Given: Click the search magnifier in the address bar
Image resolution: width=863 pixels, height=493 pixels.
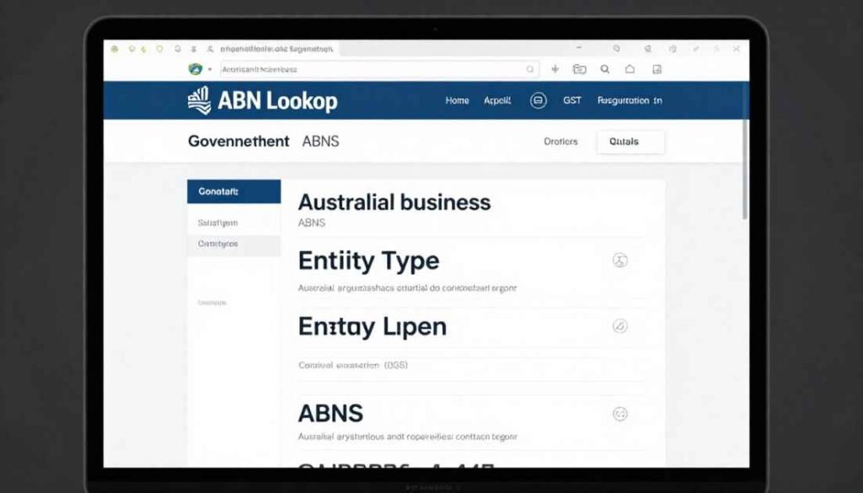Looking at the screenshot, I should coord(529,70).
